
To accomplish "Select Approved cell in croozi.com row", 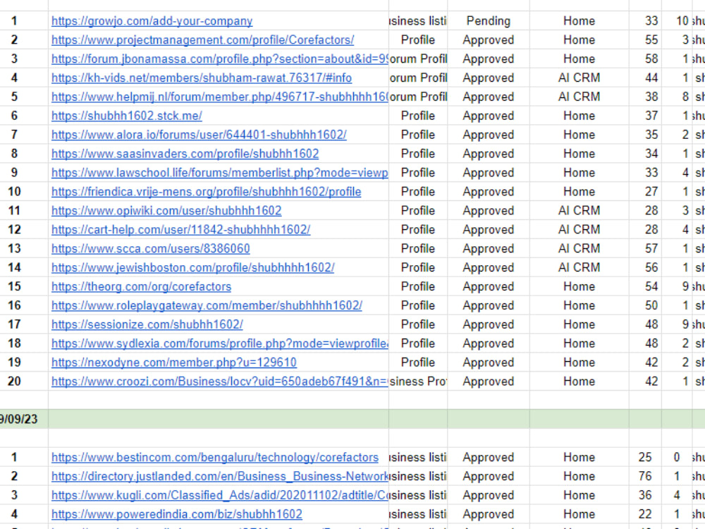I will click(489, 381).
